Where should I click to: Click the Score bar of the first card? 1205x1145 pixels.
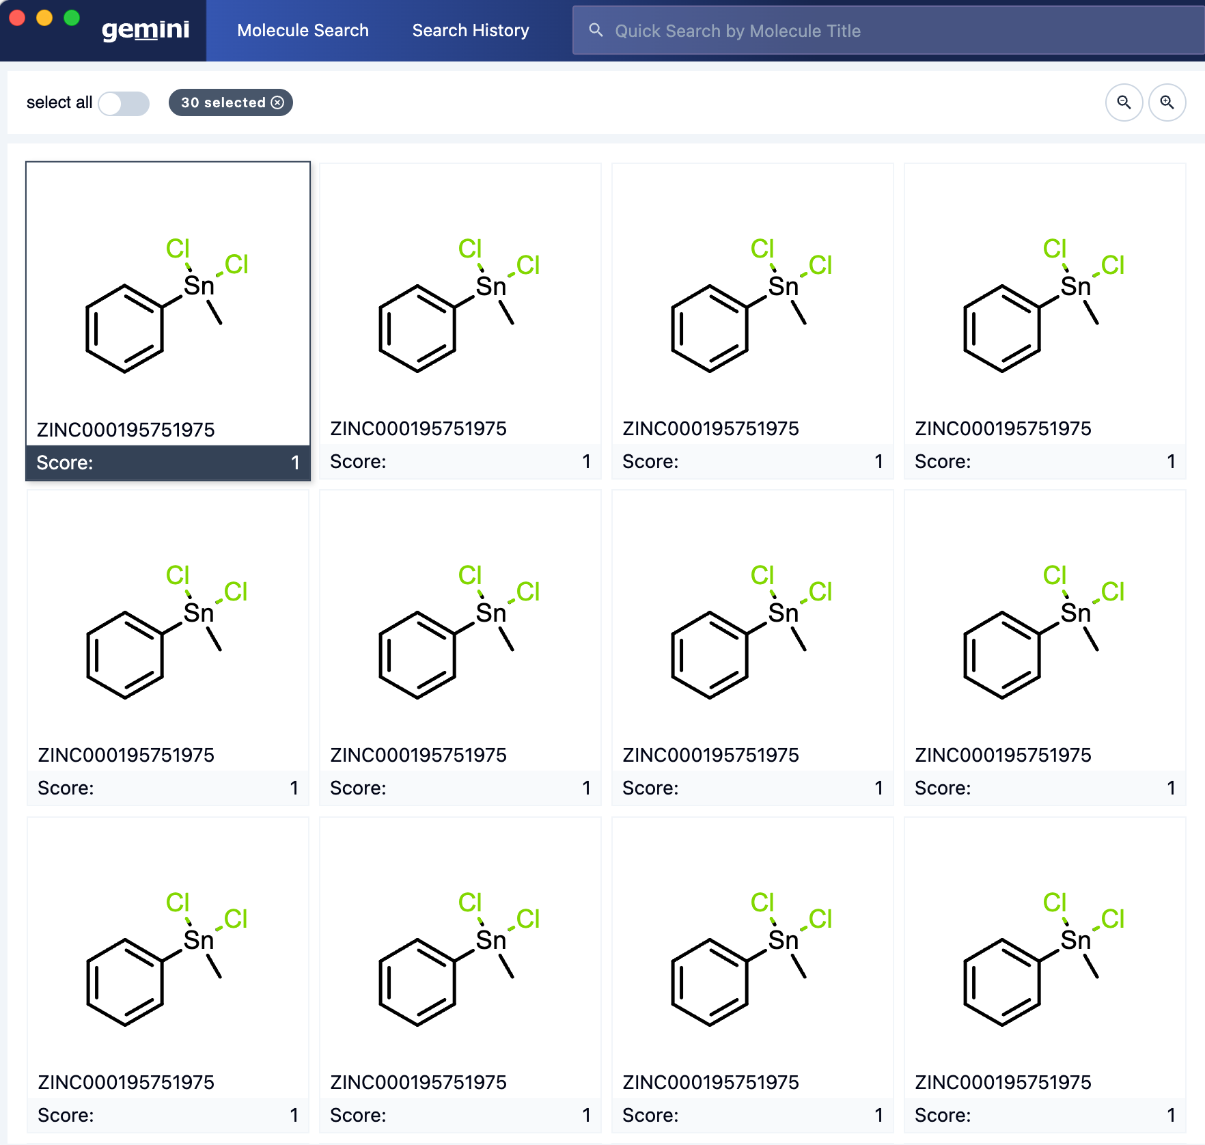tap(168, 463)
